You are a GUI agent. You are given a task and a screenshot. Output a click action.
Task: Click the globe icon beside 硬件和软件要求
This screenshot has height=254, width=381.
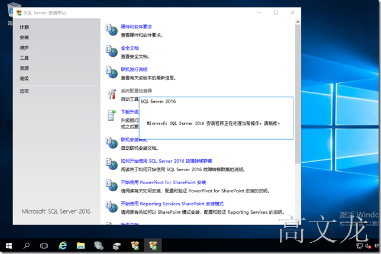112,30
